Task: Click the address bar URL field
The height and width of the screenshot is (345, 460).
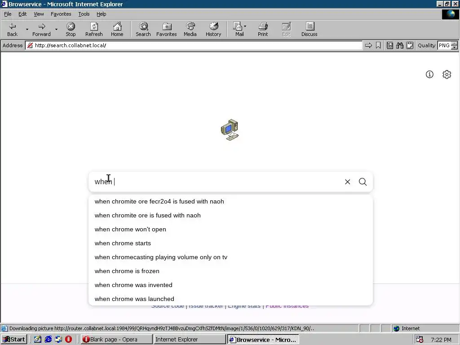Action: point(194,45)
